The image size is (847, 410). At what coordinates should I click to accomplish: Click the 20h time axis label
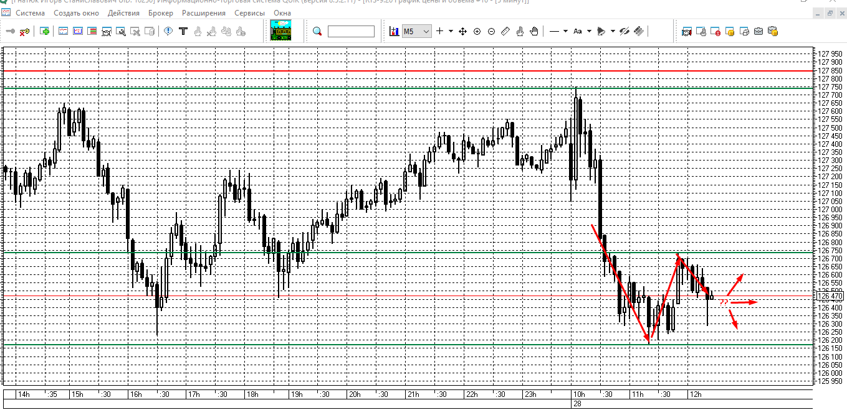pos(354,394)
